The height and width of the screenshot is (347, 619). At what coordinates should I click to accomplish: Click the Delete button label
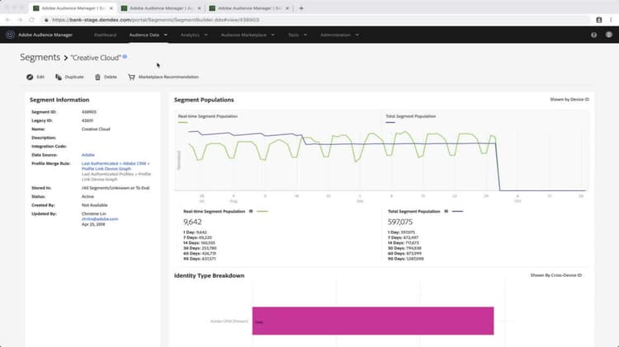coord(111,77)
